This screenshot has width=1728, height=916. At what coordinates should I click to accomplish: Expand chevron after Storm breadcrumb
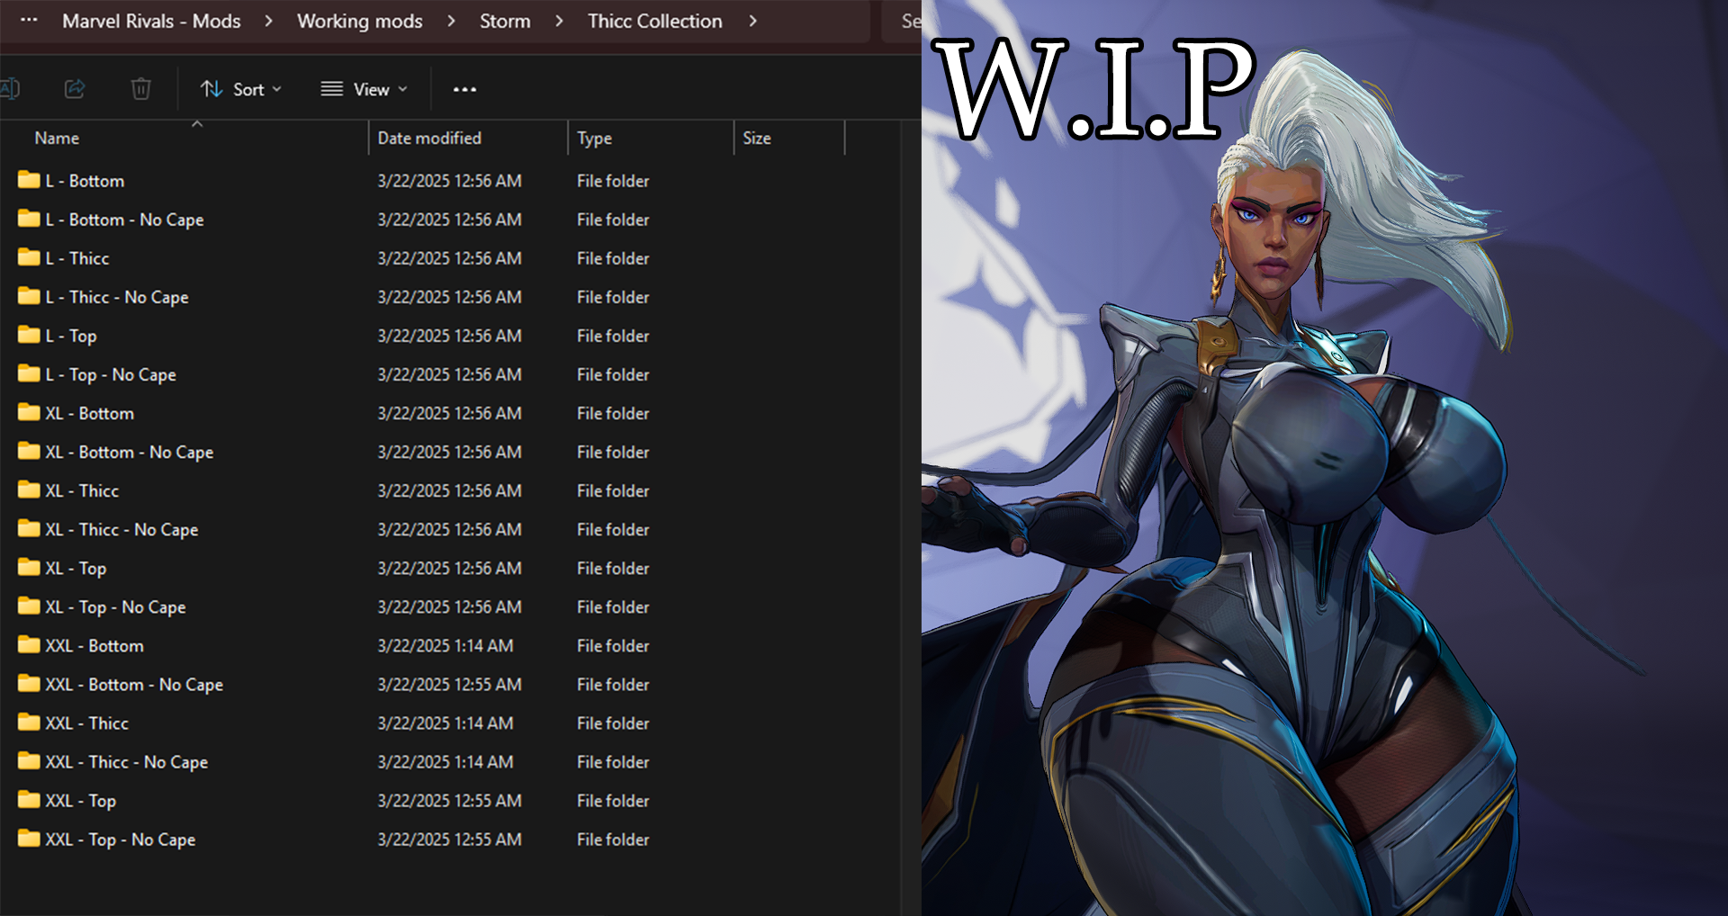(559, 21)
